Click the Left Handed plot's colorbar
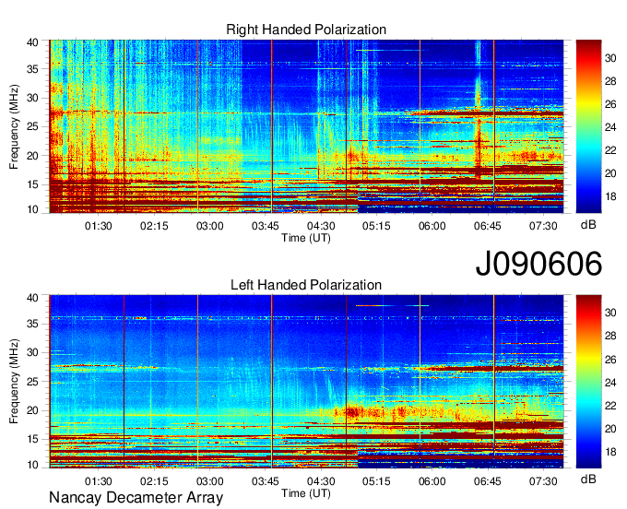Image resolution: width=627 pixels, height=509 pixels. point(588,382)
